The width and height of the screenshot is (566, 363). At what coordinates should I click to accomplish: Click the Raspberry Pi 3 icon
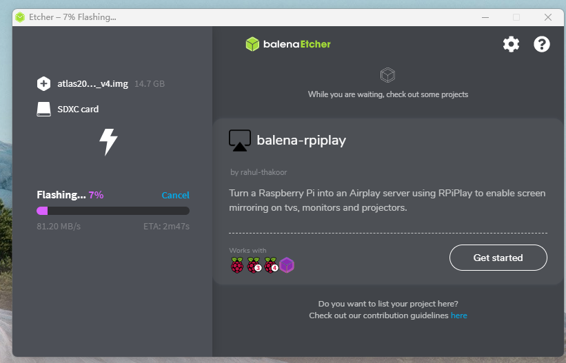pos(254,265)
